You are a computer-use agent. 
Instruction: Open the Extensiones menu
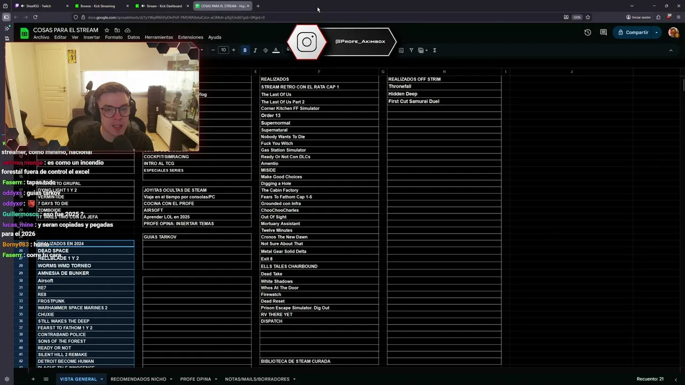(191, 37)
